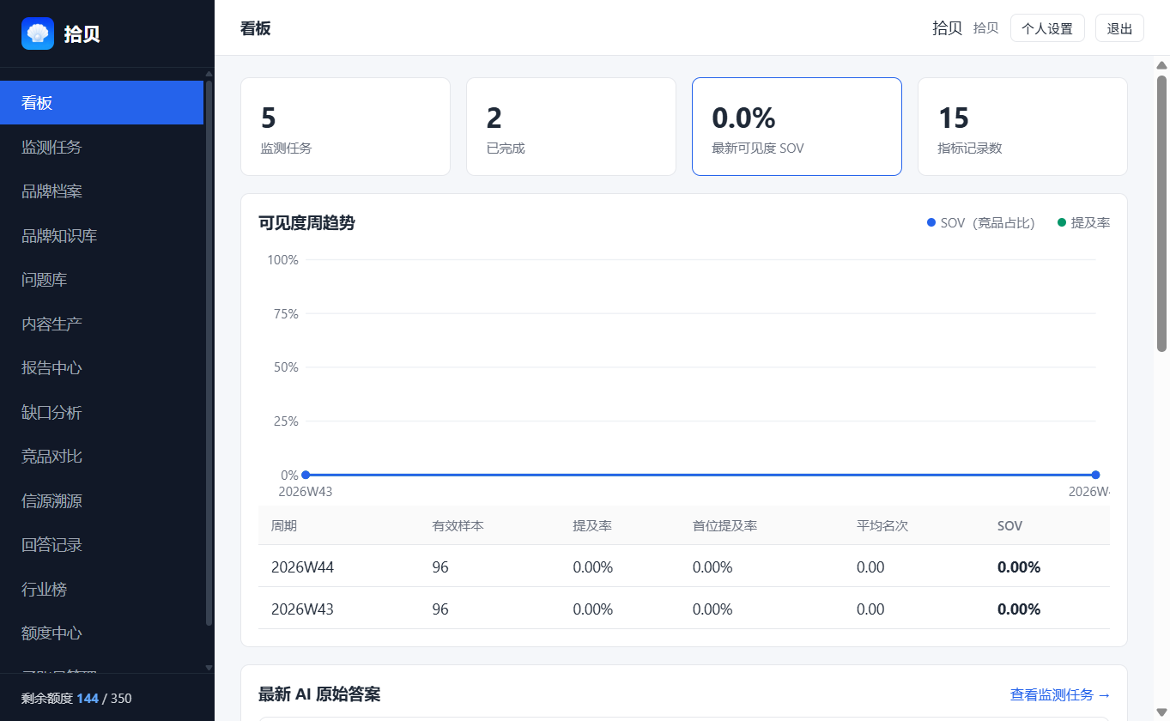Viewport: 1170px width, 721px height.
Task: Click the 2026W43 cell in the table
Action: coord(302,609)
